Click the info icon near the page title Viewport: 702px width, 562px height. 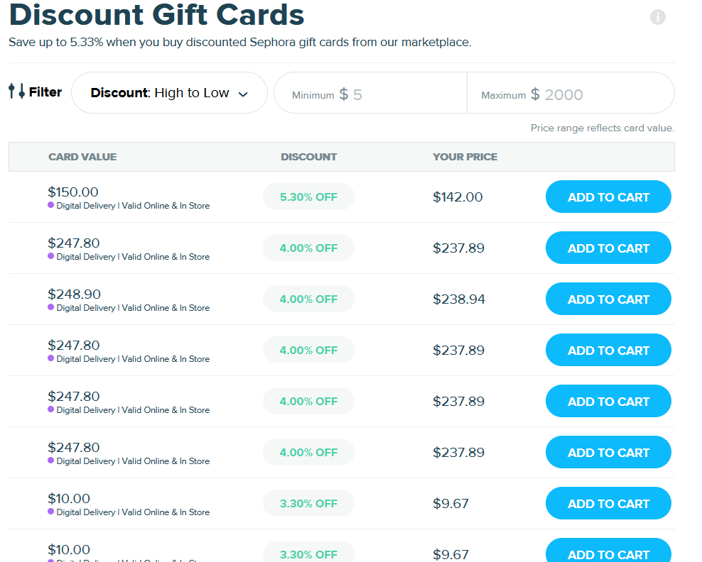658,17
